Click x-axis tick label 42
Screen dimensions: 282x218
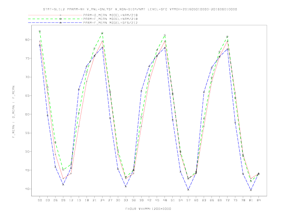point(149,200)
